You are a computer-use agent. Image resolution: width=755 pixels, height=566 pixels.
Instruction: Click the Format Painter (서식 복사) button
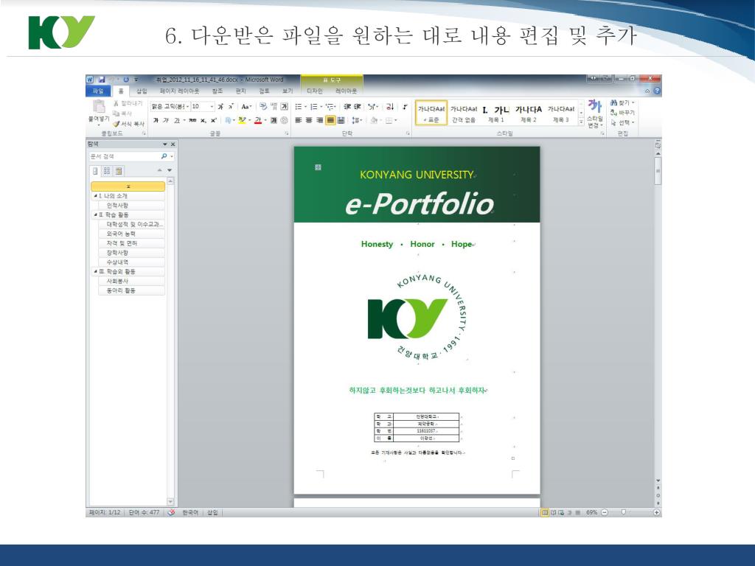point(128,124)
